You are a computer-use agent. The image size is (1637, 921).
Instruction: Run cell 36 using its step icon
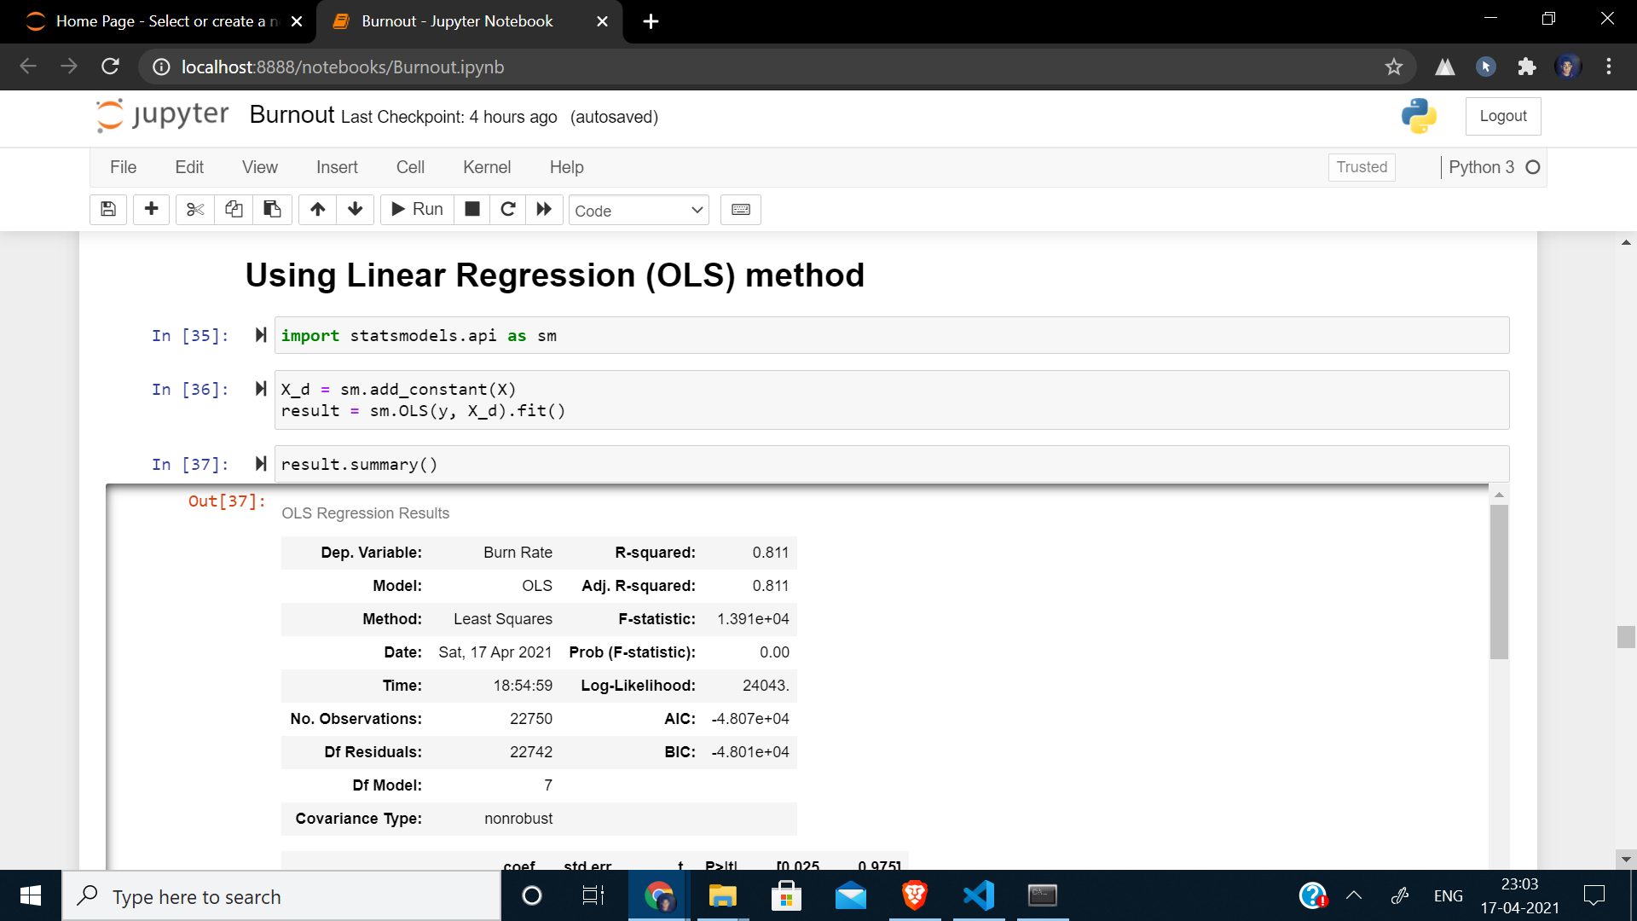click(261, 389)
